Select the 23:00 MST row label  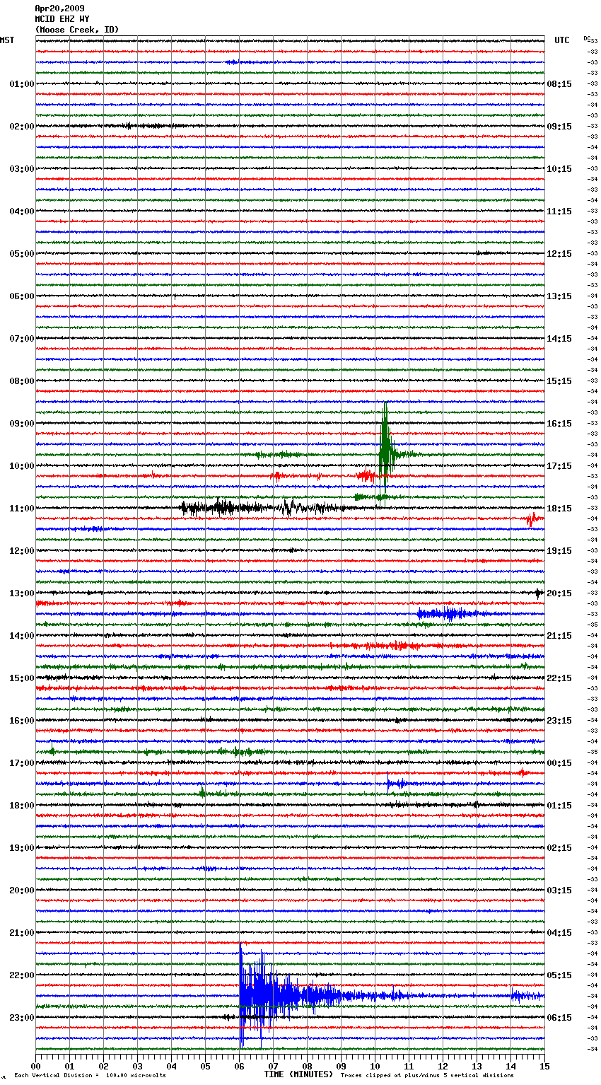pos(22,1018)
